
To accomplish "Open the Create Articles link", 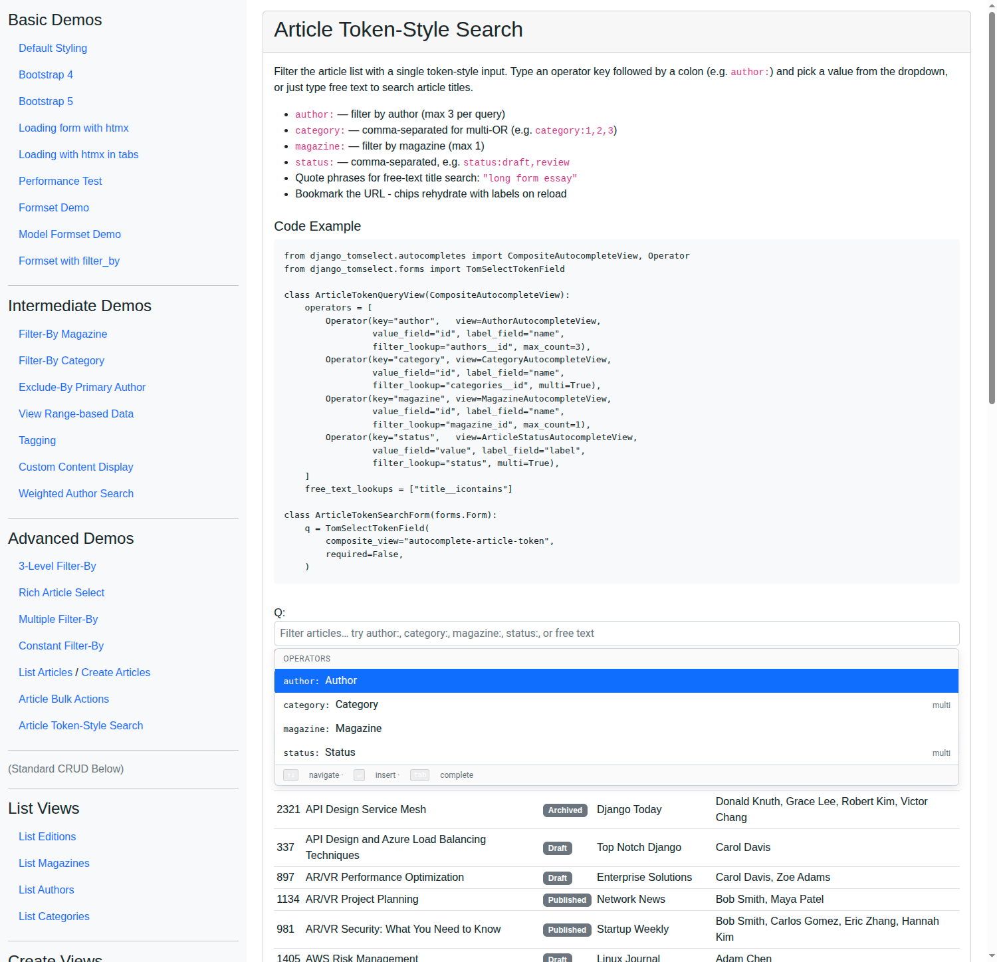I will (x=116, y=672).
